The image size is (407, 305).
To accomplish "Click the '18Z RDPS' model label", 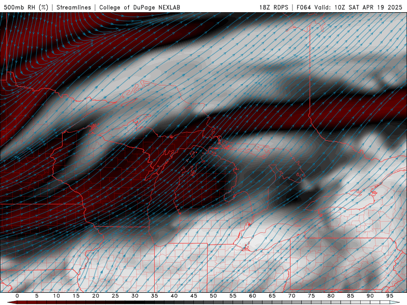I will [x=274, y=7].
